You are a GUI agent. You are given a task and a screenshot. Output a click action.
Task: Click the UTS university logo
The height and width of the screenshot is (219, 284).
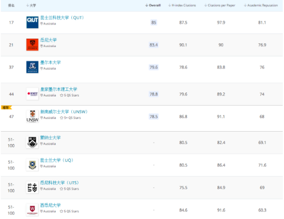[x=32, y=187]
